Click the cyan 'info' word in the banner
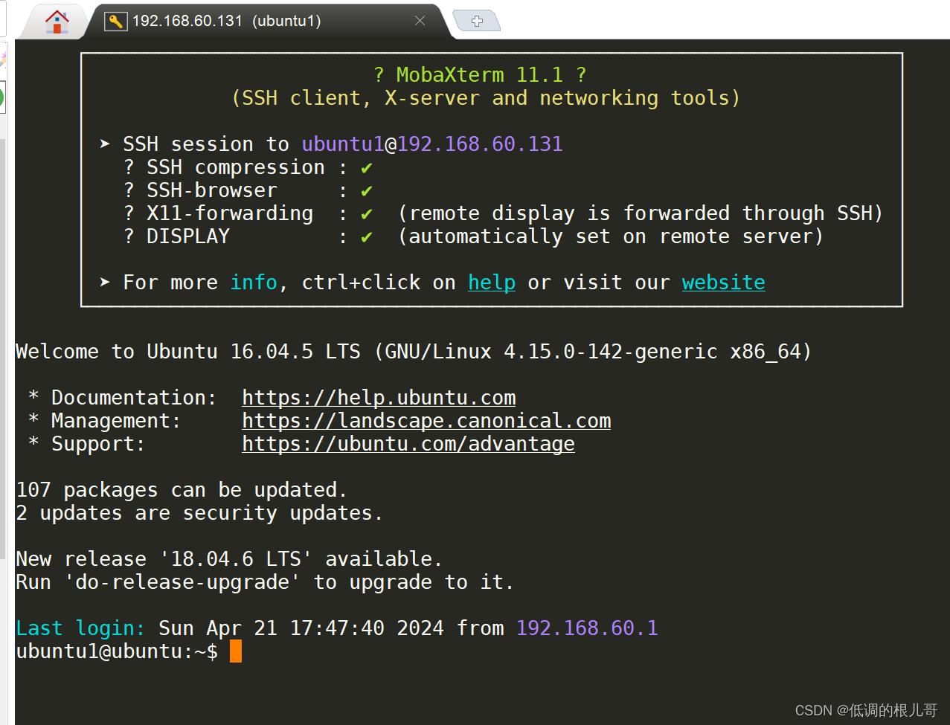 254,283
